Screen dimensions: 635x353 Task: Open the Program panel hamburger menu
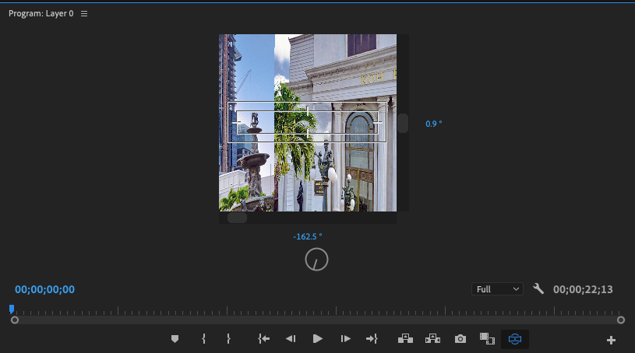tap(84, 14)
